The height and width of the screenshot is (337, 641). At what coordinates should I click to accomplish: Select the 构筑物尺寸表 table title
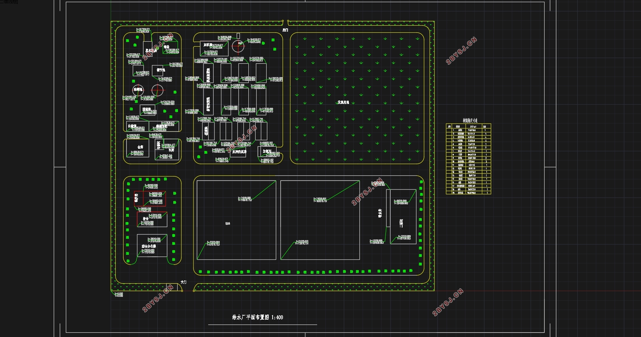pos(470,121)
